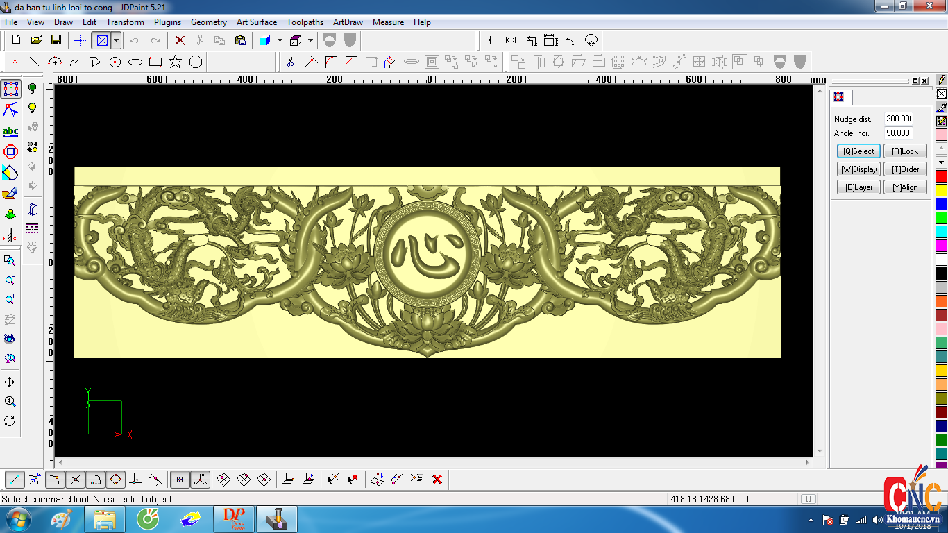Select the star shape drawing tool

pos(175,62)
